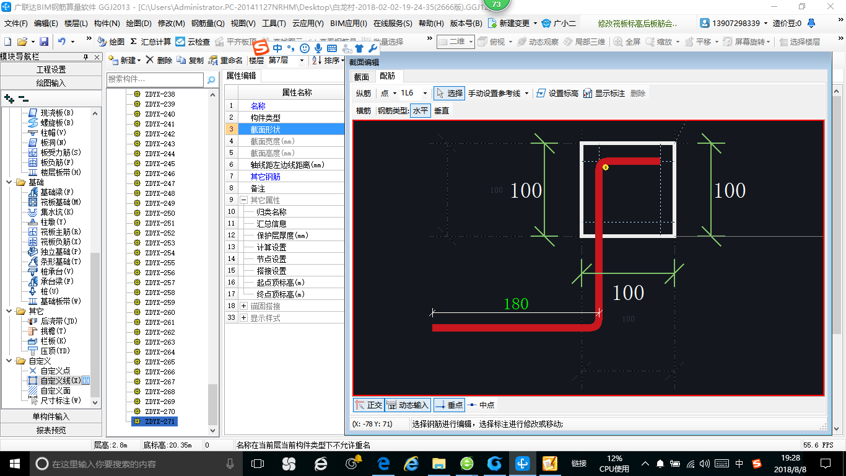Open Windows Start menu
The height and width of the screenshot is (476, 846).
14,464
